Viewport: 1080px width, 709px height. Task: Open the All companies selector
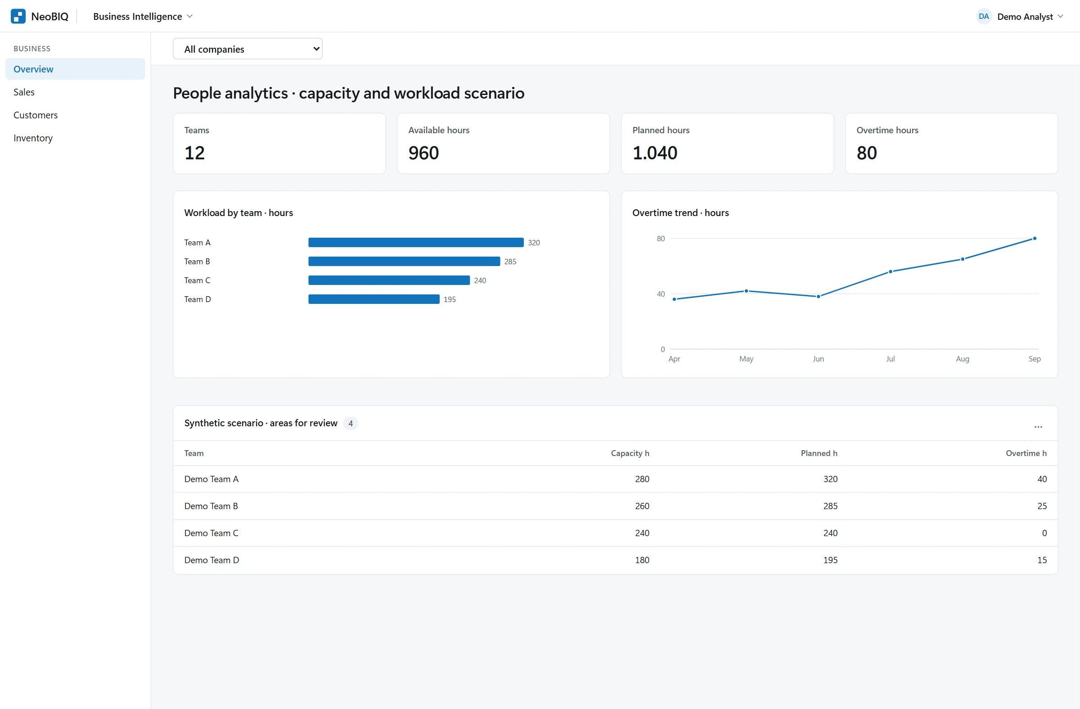pyautogui.click(x=247, y=49)
